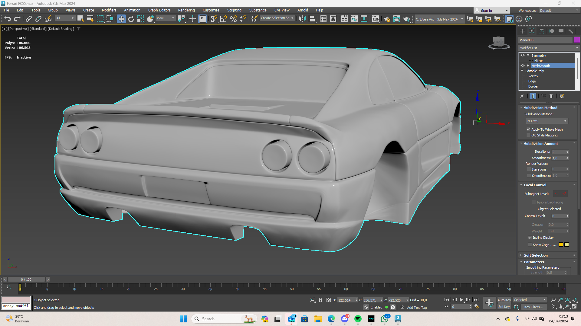
Task: Open the Utilities wrench panel tab
Action: pos(571,31)
